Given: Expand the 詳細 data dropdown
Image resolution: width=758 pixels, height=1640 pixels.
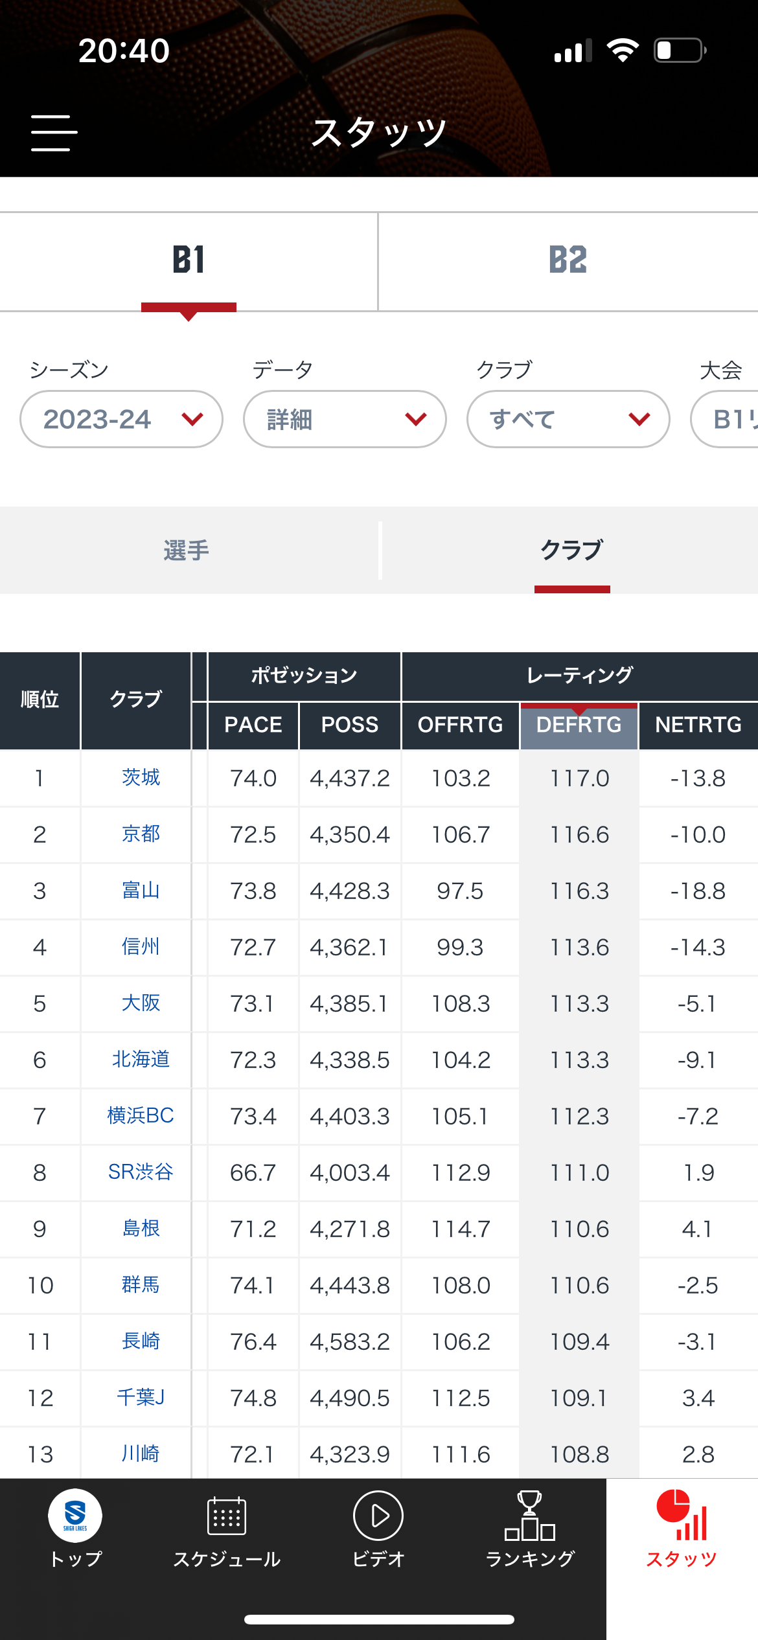Looking at the screenshot, I should pos(345,419).
